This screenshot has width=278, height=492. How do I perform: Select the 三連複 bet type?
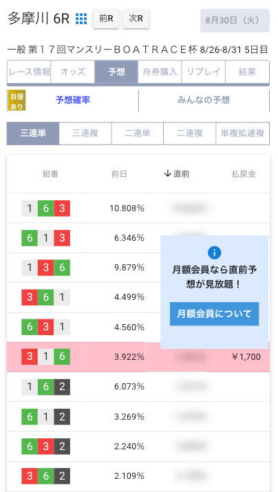tap(85, 133)
